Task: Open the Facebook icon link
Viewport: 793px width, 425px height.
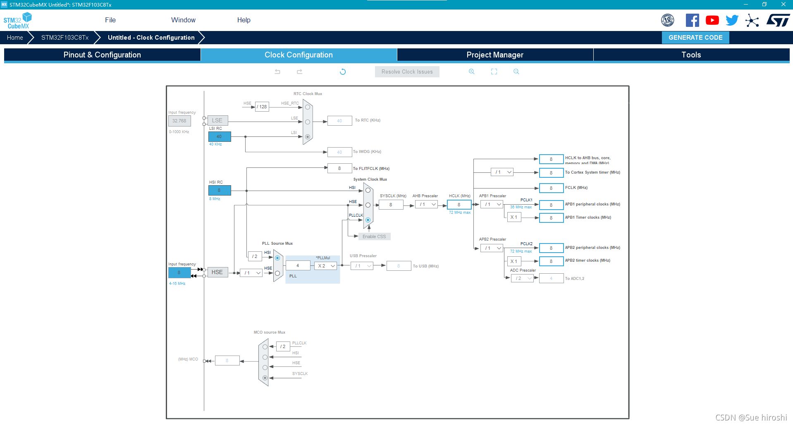Action: [693, 20]
